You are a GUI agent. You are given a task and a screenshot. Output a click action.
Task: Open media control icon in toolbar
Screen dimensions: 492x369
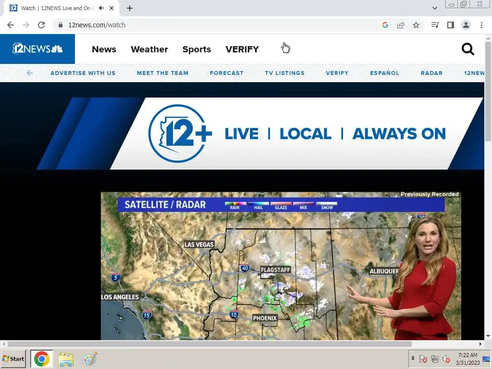click(435, 25)
